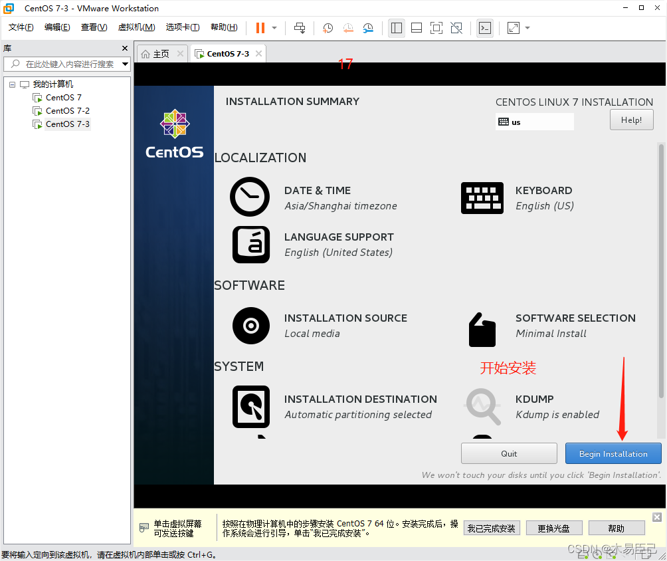Open the 虚拟机(M) menu

(x=136, y=27)
